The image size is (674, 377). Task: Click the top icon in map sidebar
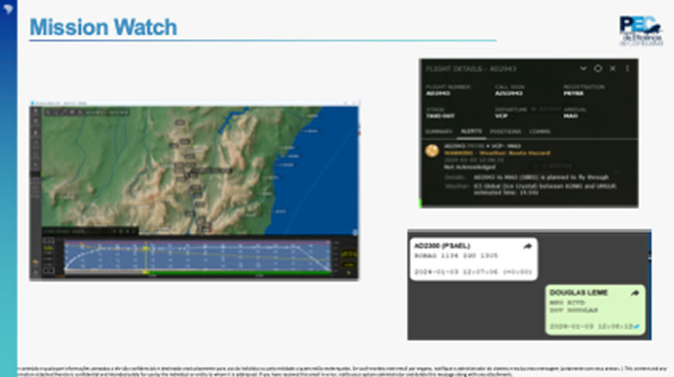coord(36,111)
